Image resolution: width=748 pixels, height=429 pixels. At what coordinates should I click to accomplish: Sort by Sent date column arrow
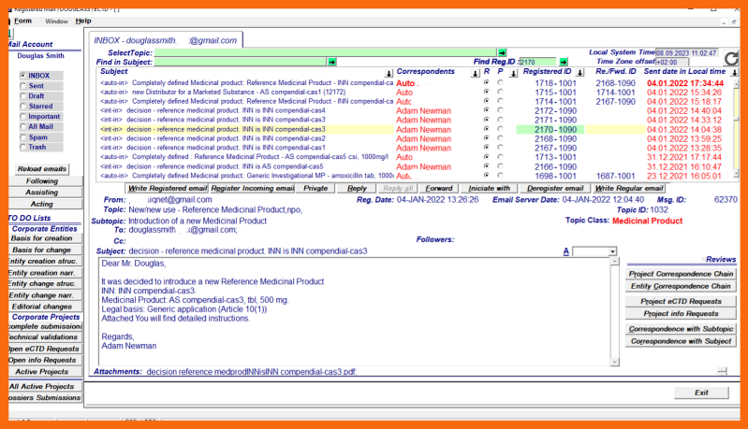pyautogui.click(x=733, y=73)
